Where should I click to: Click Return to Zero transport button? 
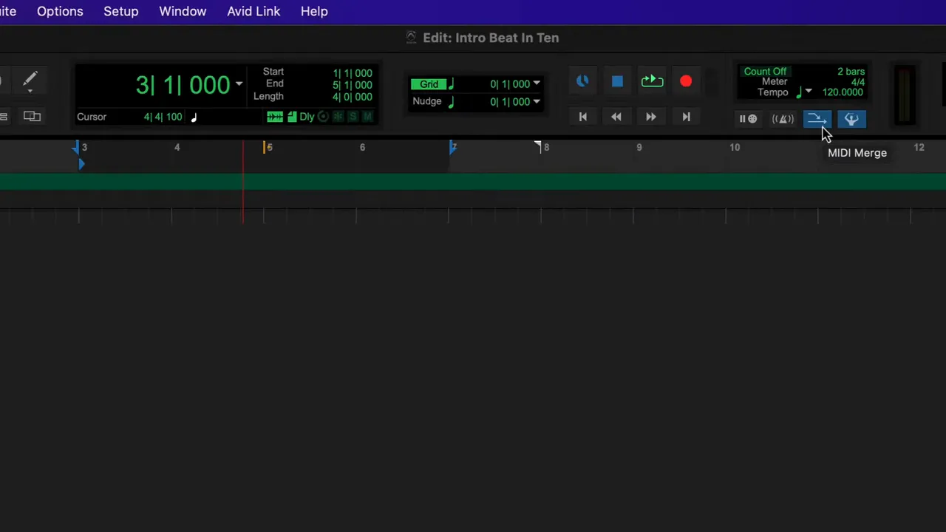click(582, 117)
